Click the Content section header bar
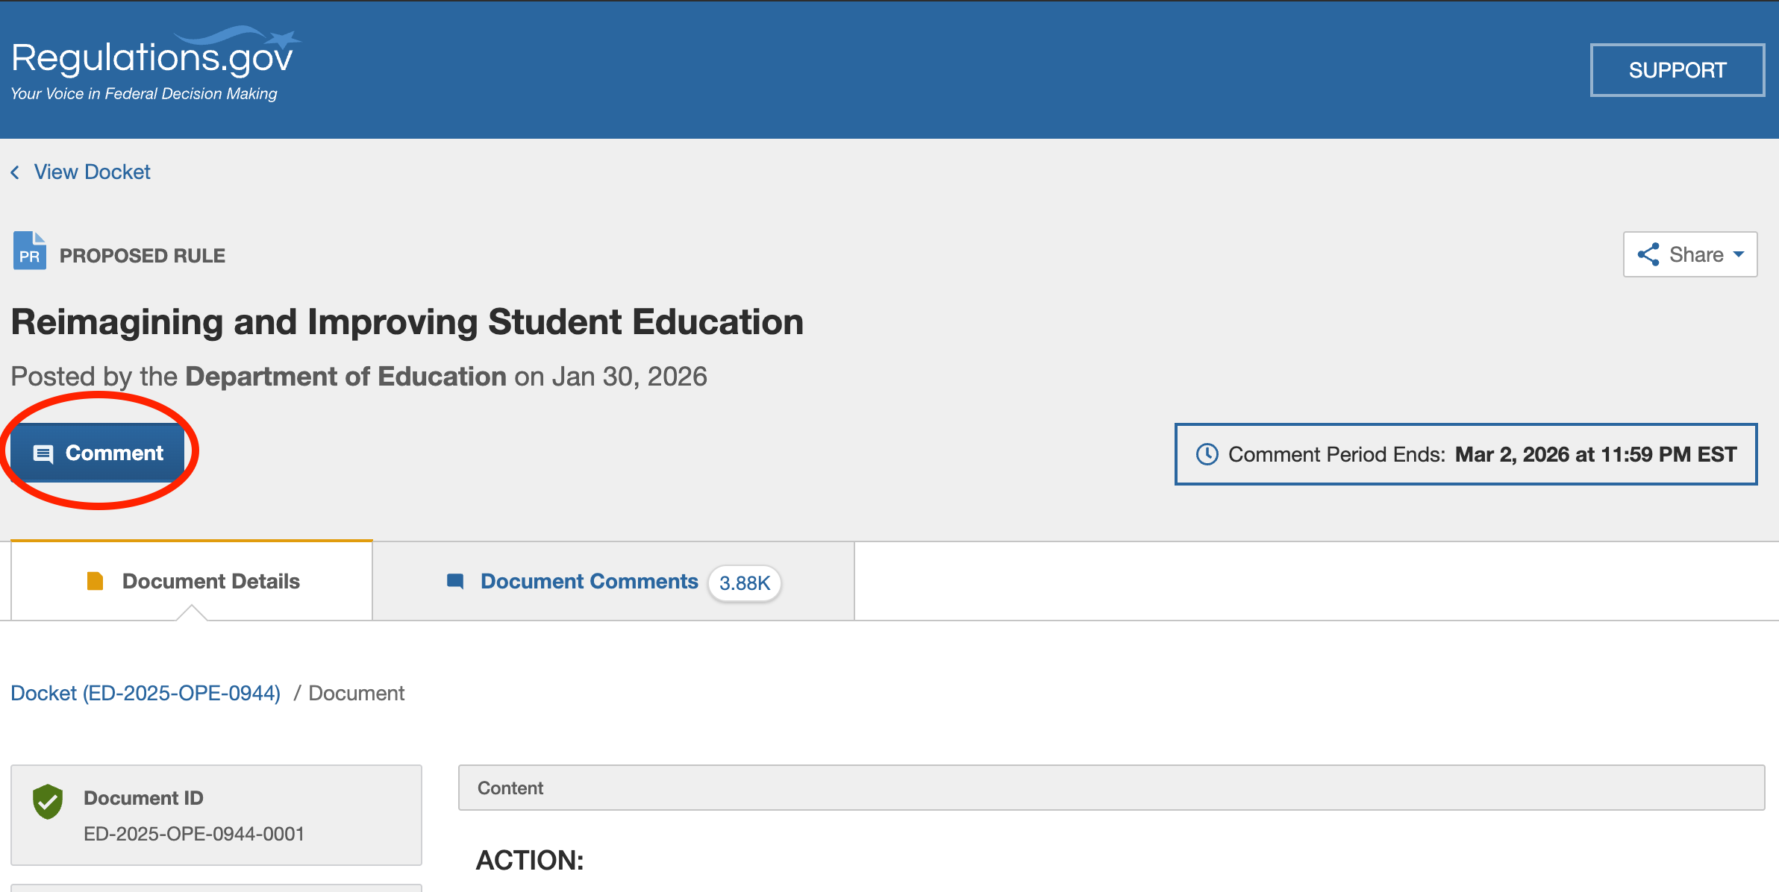1779x892 pixels. point(1110,788)
